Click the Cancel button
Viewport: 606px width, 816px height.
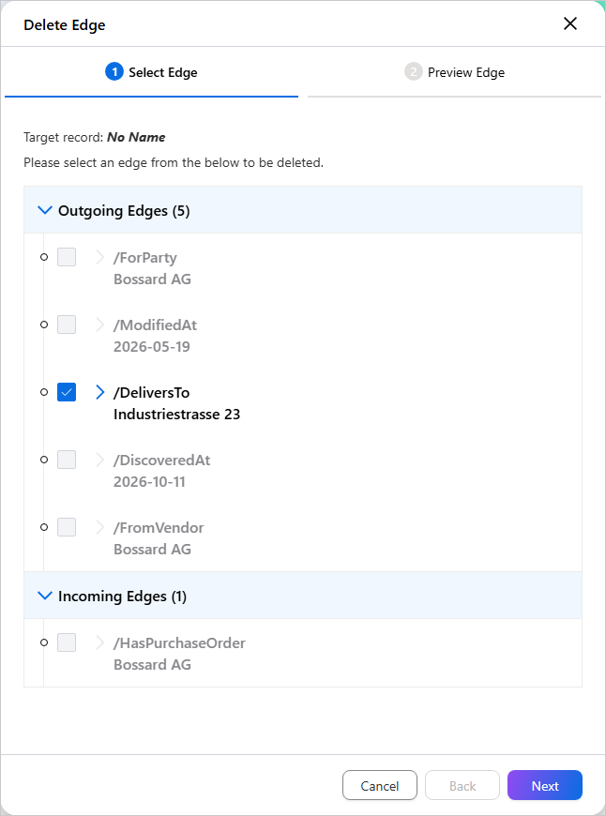380,785
